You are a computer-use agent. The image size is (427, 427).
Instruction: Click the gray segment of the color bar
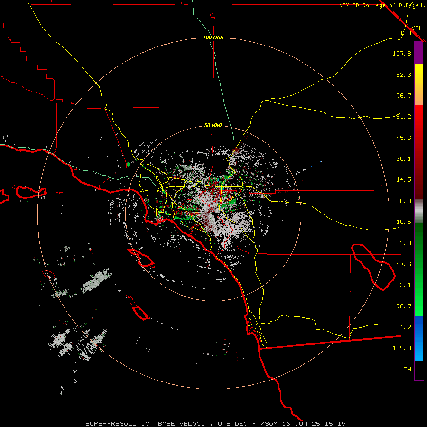[419, 211]
